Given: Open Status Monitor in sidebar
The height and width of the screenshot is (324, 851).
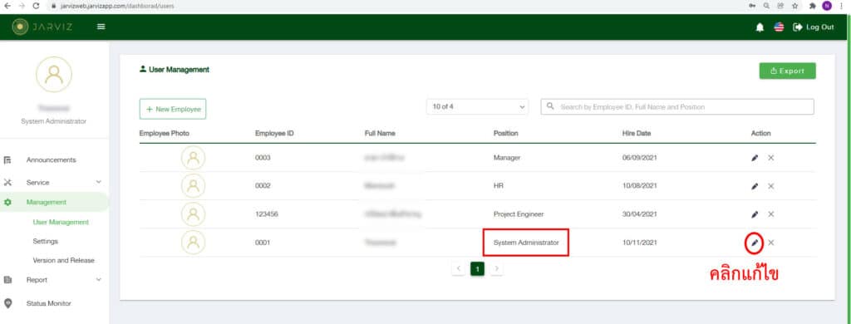Looking at the screenshot, I should click(x=48, y=303).
